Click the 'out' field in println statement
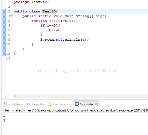148x135 pixels. (x=59, y=40)
